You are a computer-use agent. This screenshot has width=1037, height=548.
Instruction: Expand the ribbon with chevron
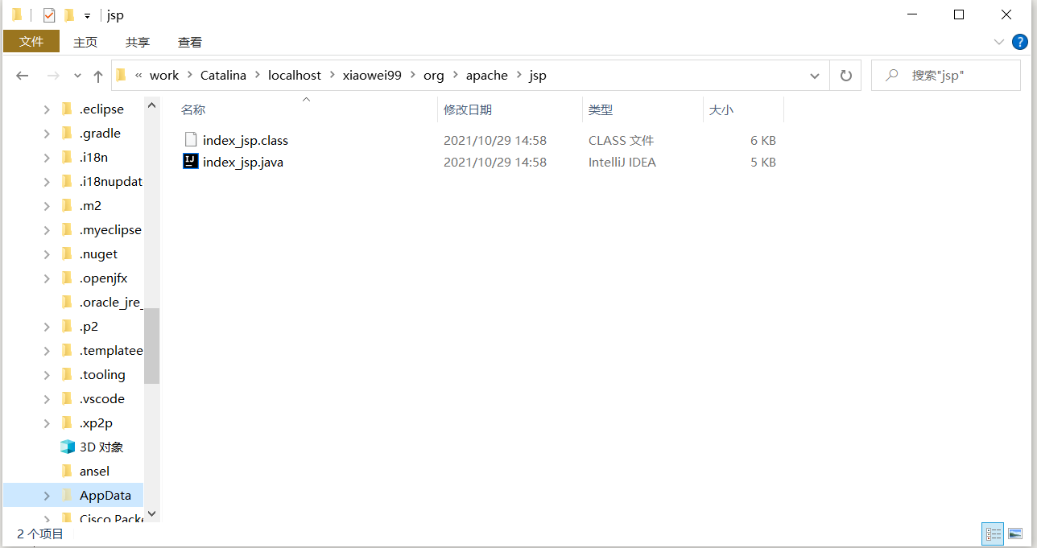point(999,42)
